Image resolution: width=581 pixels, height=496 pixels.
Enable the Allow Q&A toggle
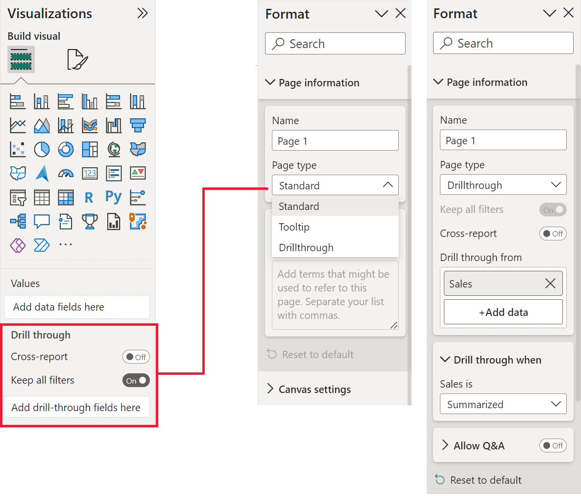pyautogui.click(x=553, y=445)
